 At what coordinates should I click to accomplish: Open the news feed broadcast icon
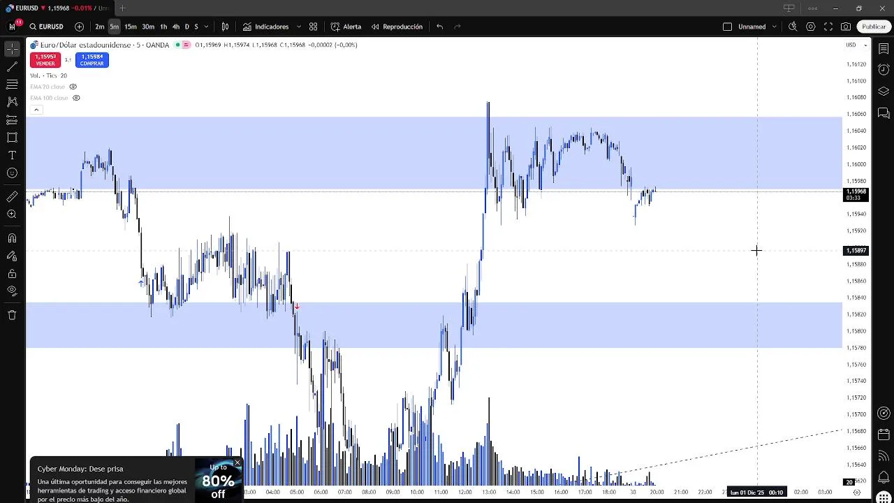pos(884,455)
